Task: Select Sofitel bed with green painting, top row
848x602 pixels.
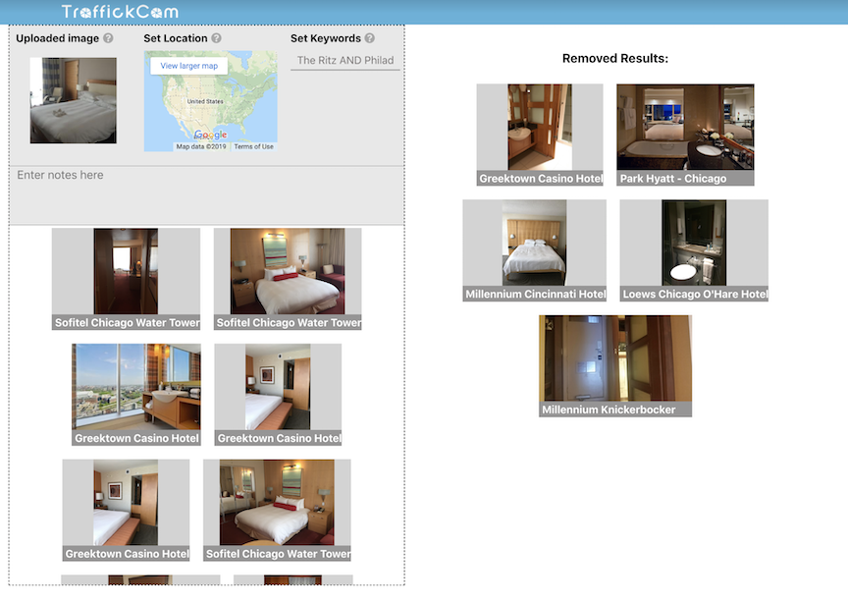Action: pos(288,279)
